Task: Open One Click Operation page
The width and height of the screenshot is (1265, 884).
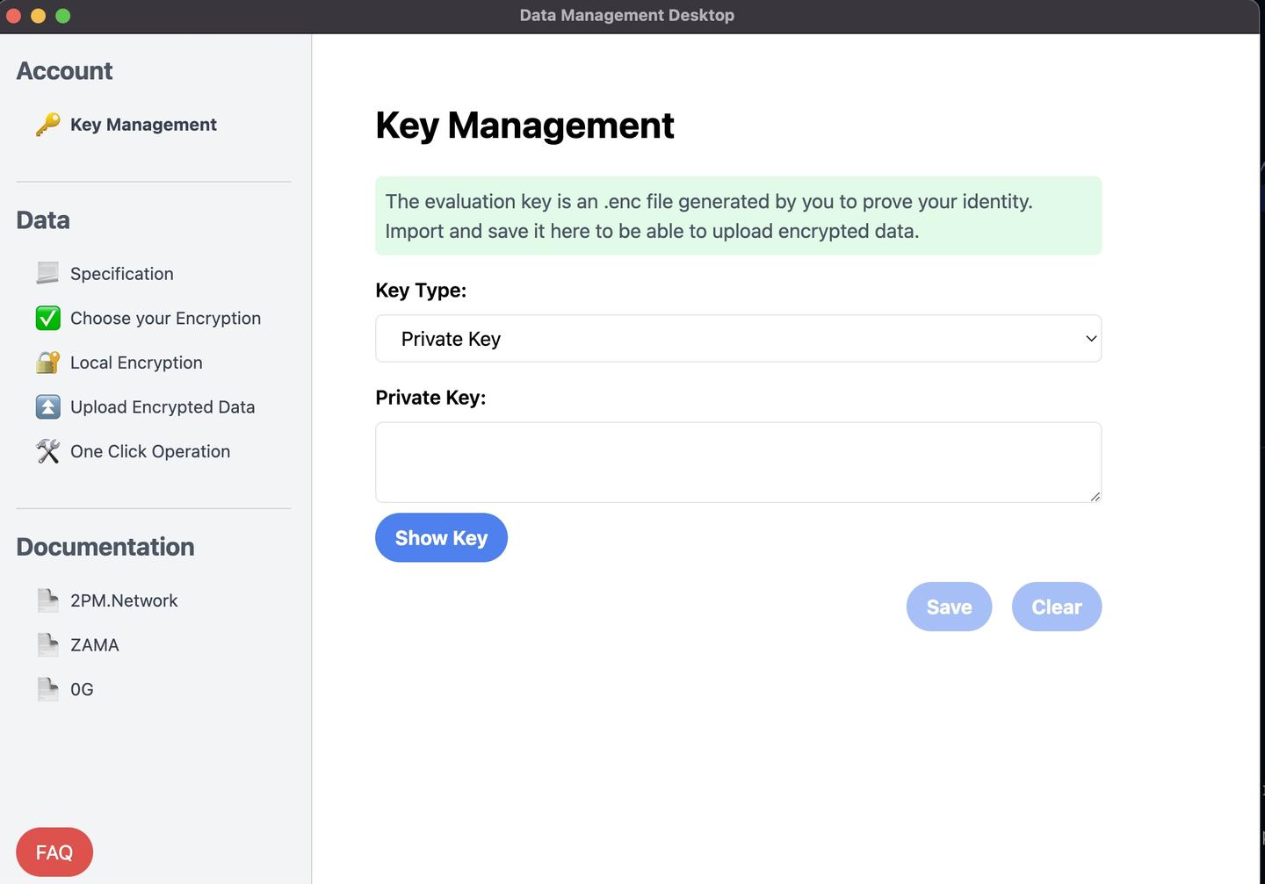Action: click(x=150, y=451)
